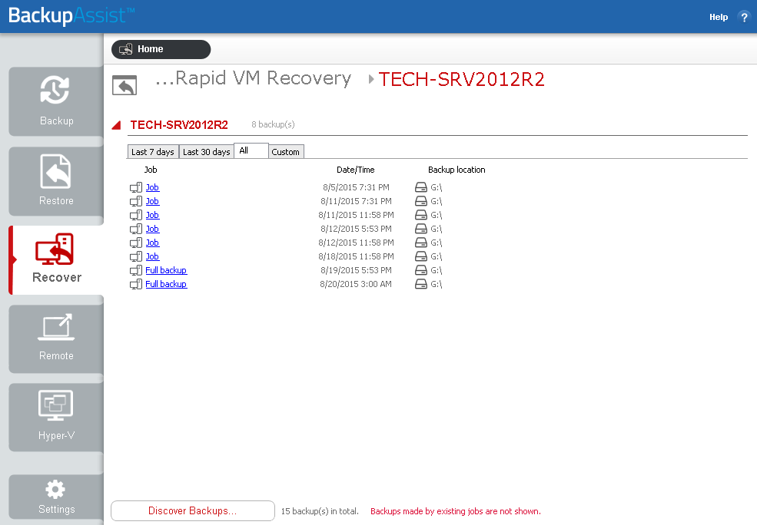Screen dimensions: 757x525
Task: Collapse the TECH-SRV2012R2 backup list triangle
Action: point(116,125)
